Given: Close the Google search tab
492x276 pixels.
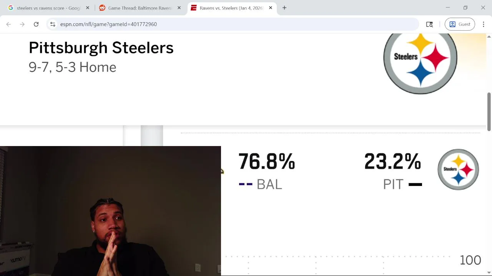Looking at the screenshot, I should click(x=88, y=8).
